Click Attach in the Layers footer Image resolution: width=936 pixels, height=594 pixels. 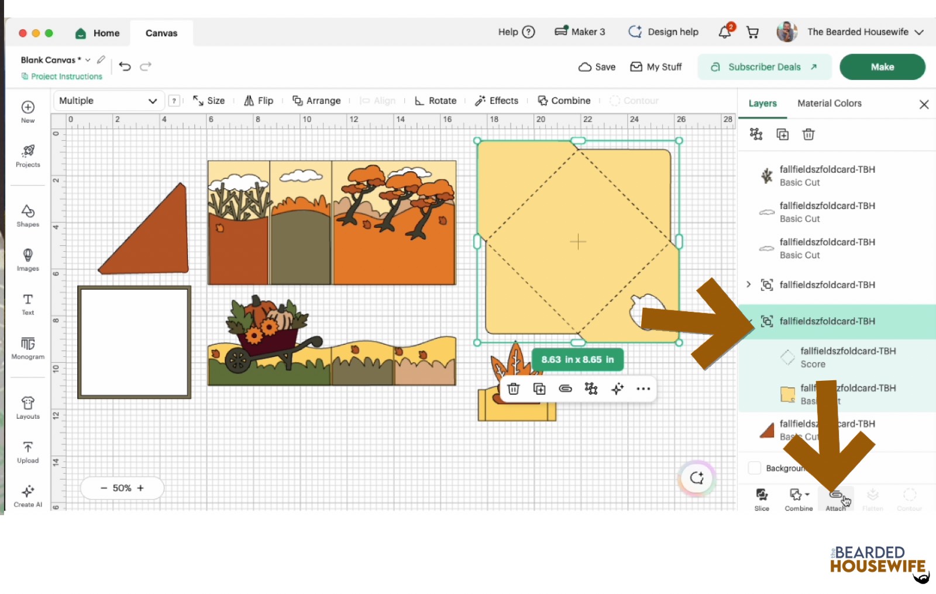[836, 499]
